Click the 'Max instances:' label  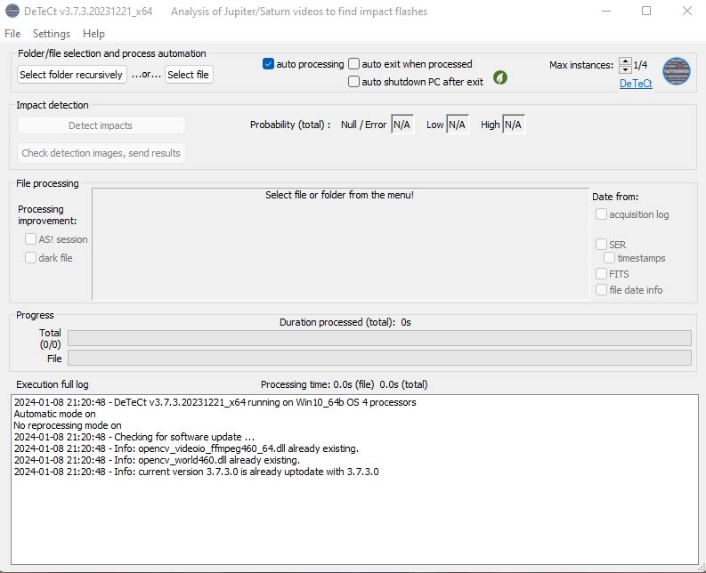pos(581,65)
